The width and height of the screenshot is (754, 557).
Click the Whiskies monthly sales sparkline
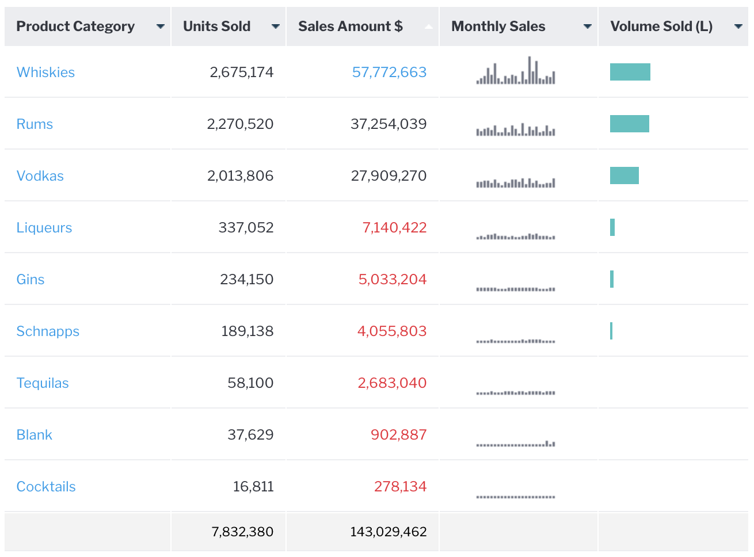516,73
